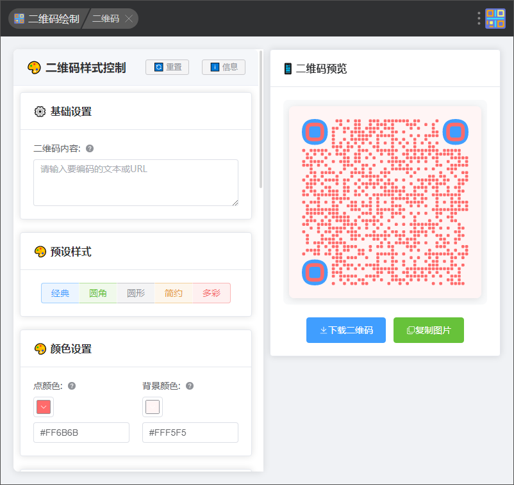
Task: Open the three-dot menu in title bar
Action: click(x=479, y=19)
